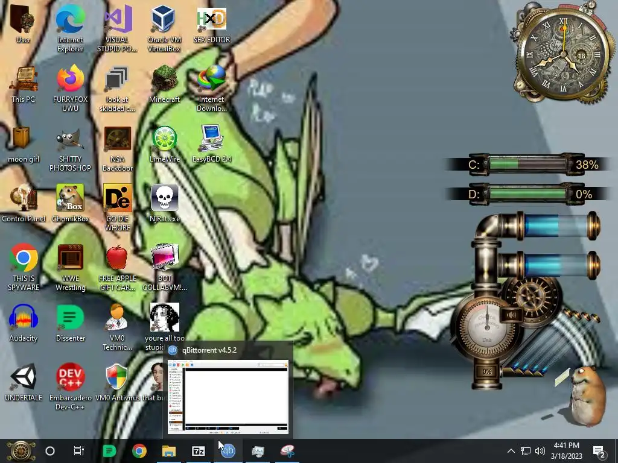Launch the Dissenter browser shortcut
618x463 pixels.
pyautogui.click(x=70, y=323)
